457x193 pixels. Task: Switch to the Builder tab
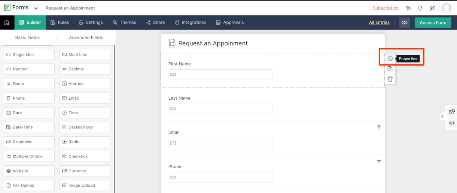coord(30,22)
